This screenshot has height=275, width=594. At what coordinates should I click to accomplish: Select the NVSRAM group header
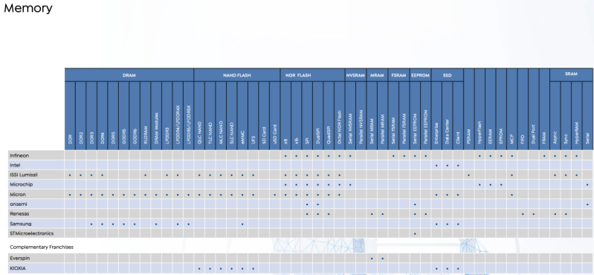(355, 75)
